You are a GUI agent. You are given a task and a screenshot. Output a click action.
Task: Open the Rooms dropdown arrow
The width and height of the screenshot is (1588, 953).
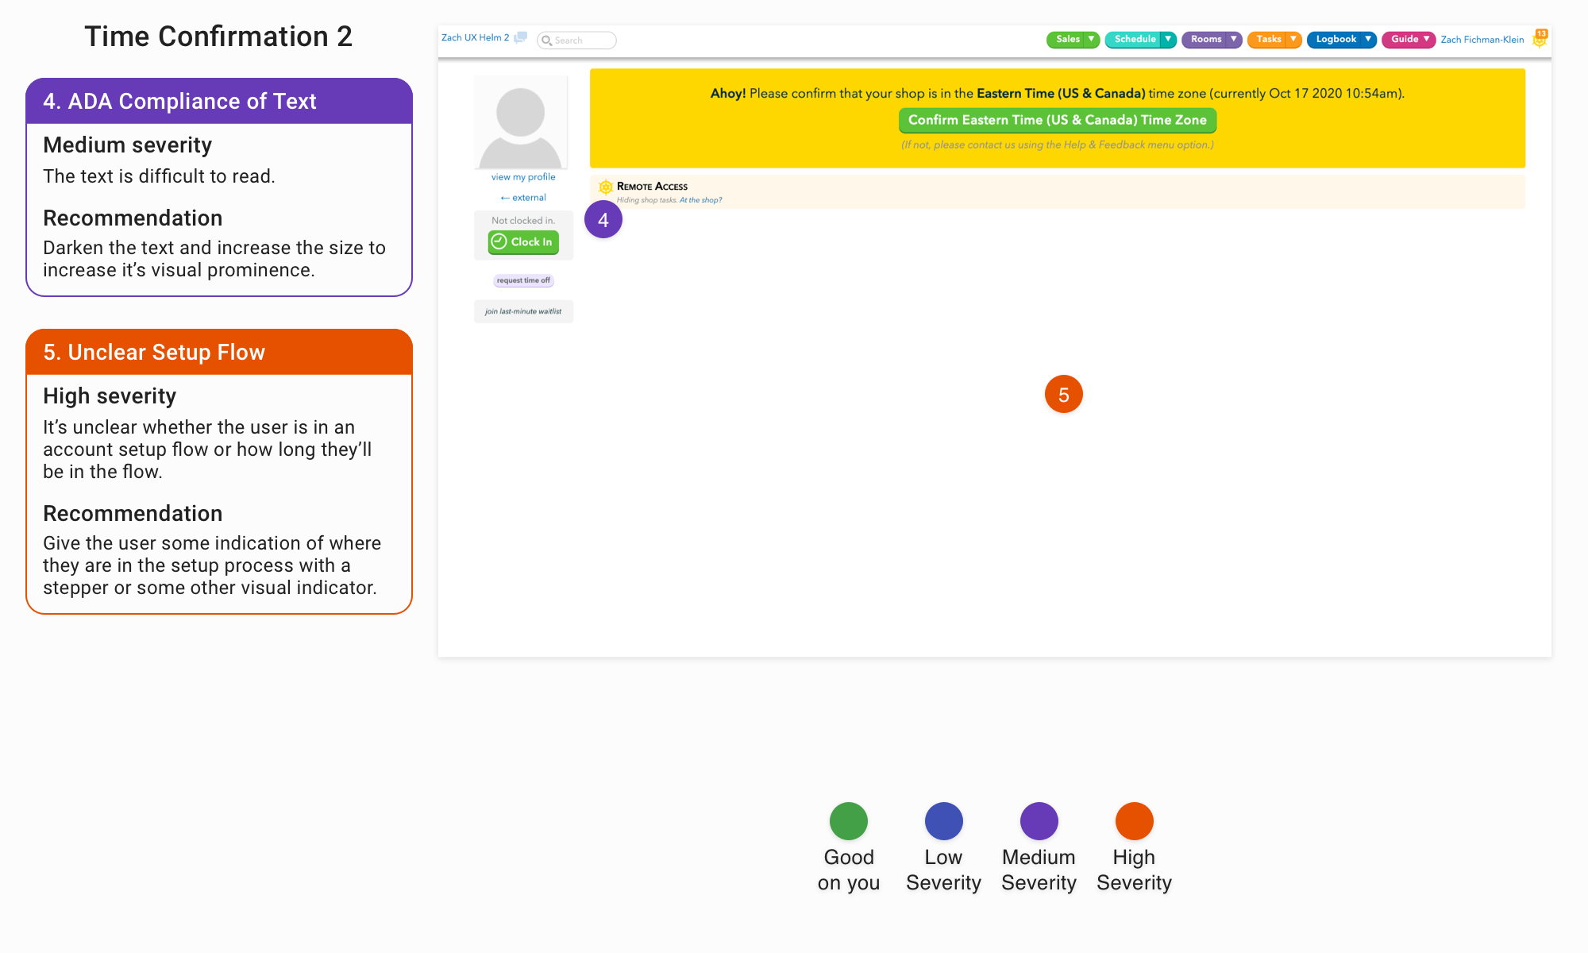coord(1234,39)
